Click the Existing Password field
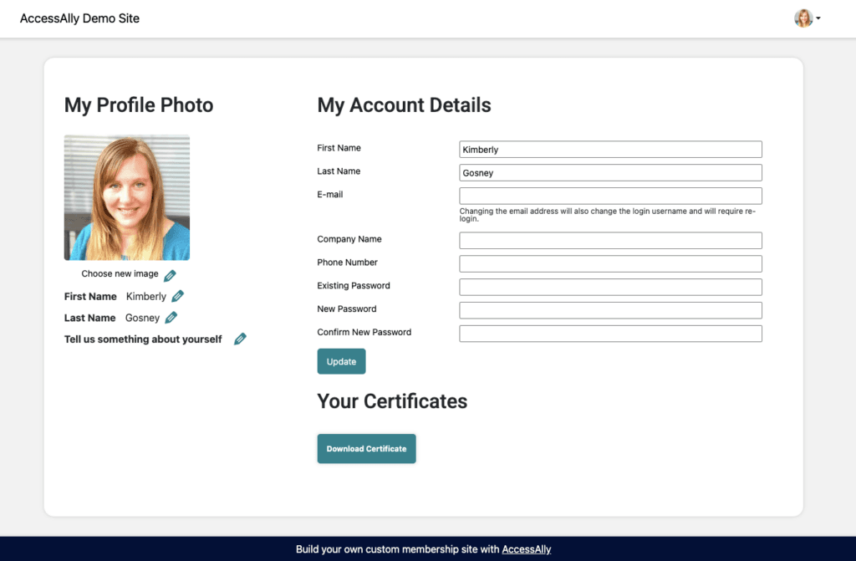This screenshot has height=561, width=856. point(610,288)
